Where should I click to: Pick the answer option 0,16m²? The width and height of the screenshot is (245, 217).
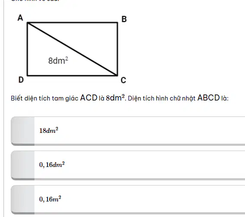click(128, 200)
